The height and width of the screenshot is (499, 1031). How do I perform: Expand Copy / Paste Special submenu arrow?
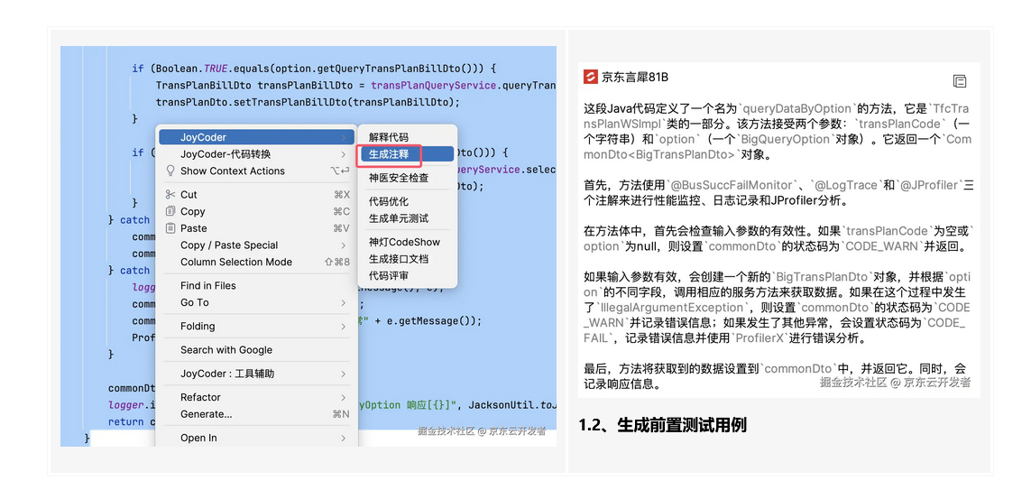tap(344, 245)
